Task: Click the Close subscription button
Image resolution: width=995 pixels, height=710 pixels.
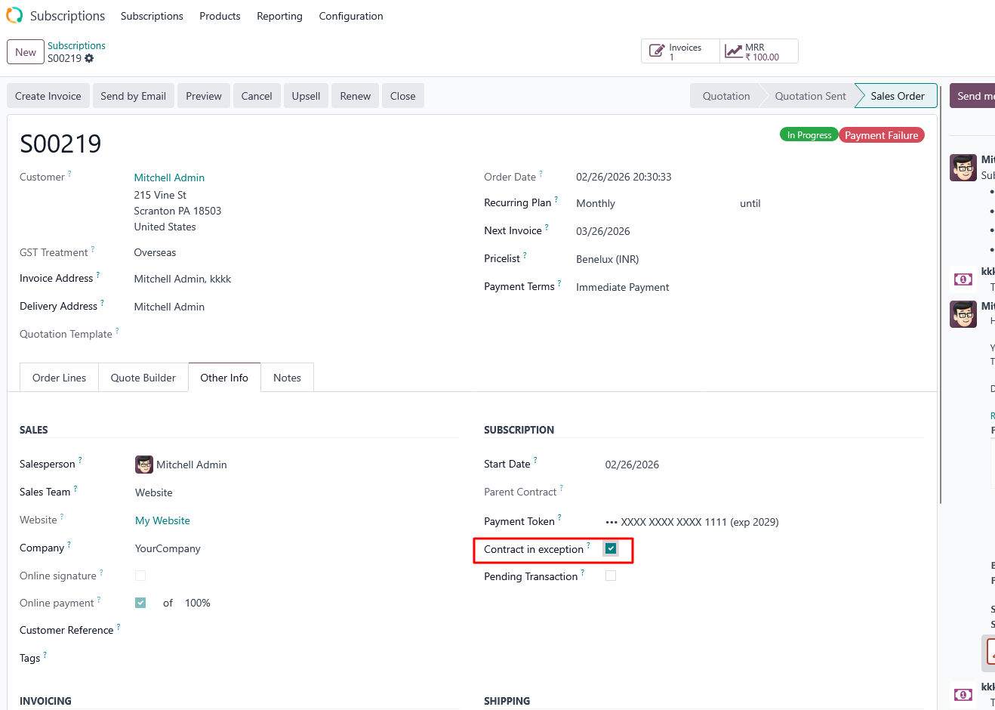Action: (x=403, y=96)
